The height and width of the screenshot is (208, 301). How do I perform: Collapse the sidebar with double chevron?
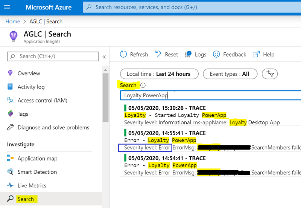(x=104, y=57)
